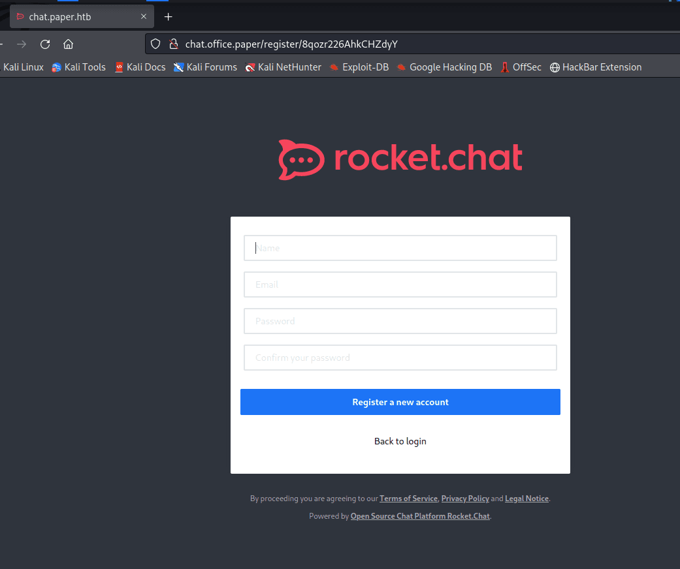Open the HackBar Extension bookmark
This screenshot has height=569, width=680.
595,67
